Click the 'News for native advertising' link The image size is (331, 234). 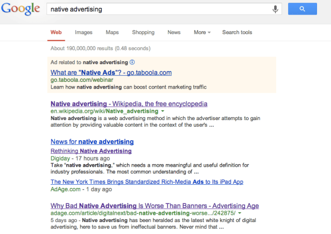(92, 141)
